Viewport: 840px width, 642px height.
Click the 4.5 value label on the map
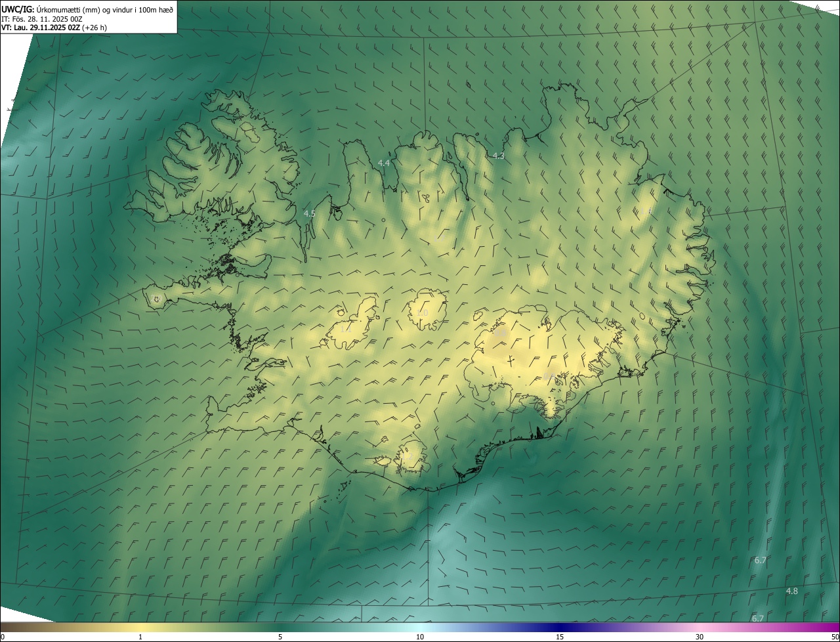(x=310, y=213)
